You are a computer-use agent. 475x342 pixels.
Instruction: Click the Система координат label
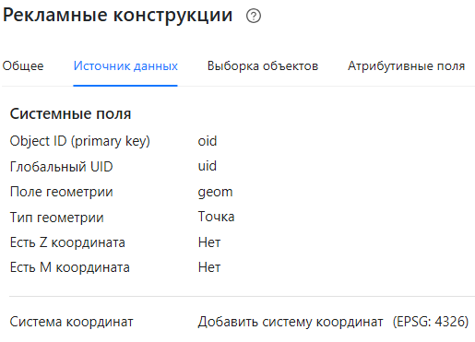click(72, 322)
